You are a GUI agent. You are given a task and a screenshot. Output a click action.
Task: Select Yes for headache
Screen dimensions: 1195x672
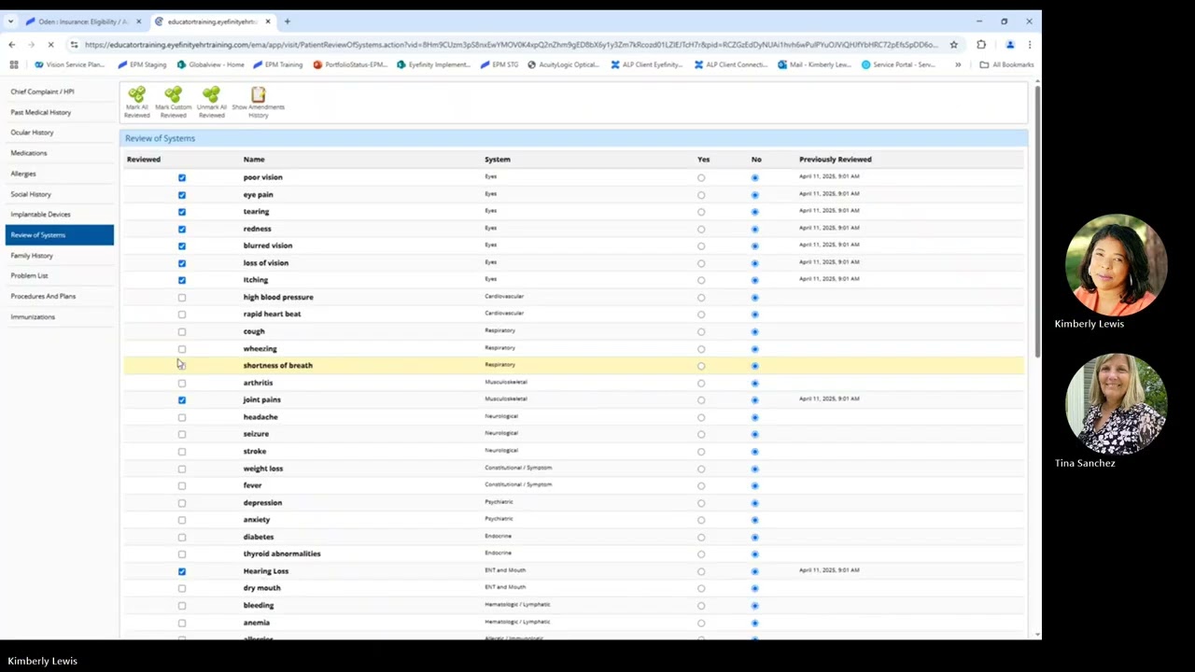(701, 417)
